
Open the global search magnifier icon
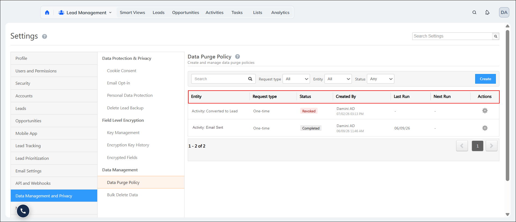(x=474, y=13)
